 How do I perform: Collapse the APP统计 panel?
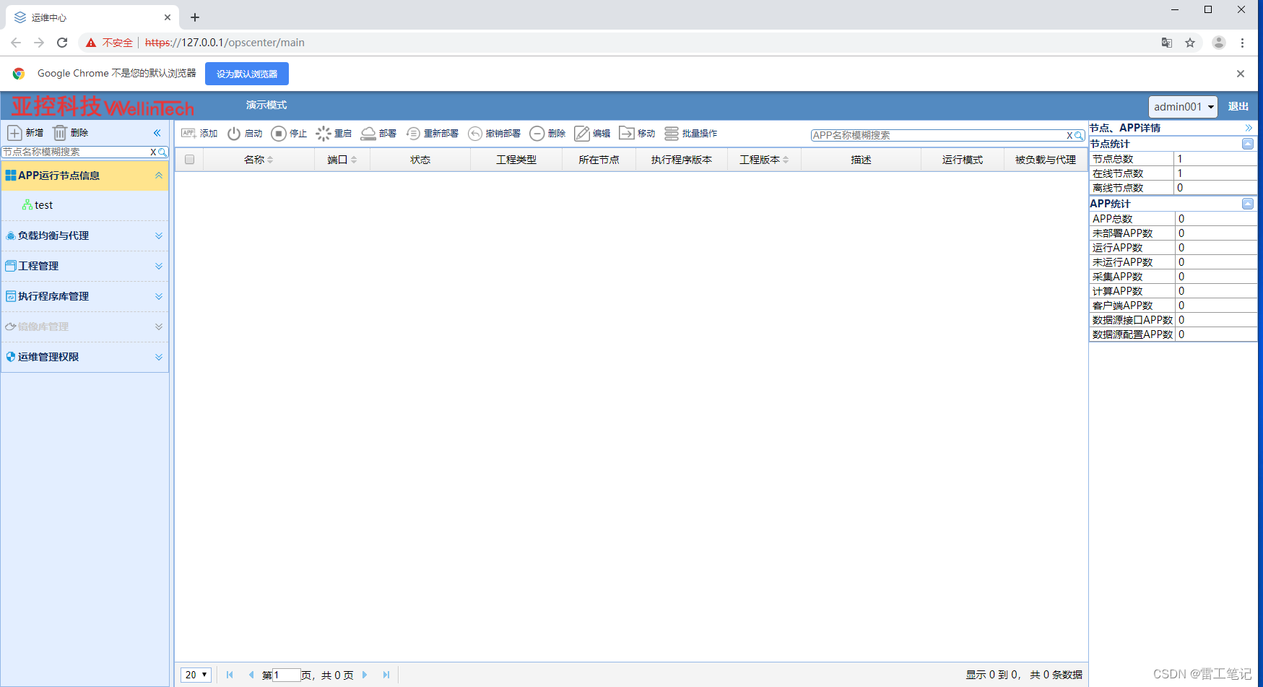1248,204
